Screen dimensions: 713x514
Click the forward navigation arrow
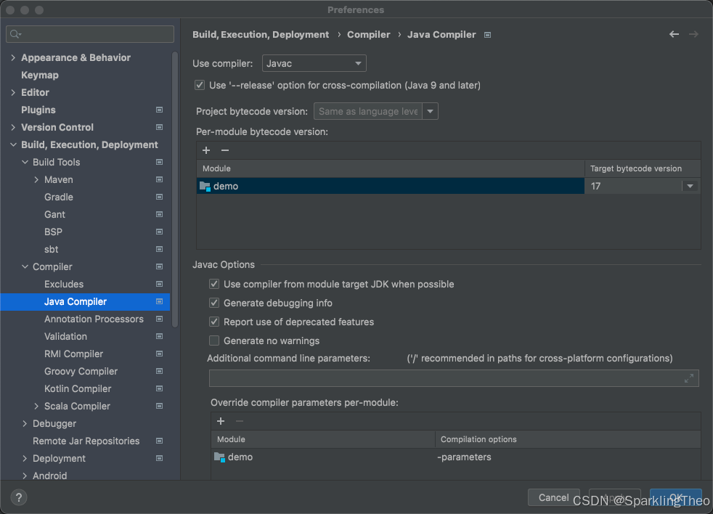pos(694,33)
